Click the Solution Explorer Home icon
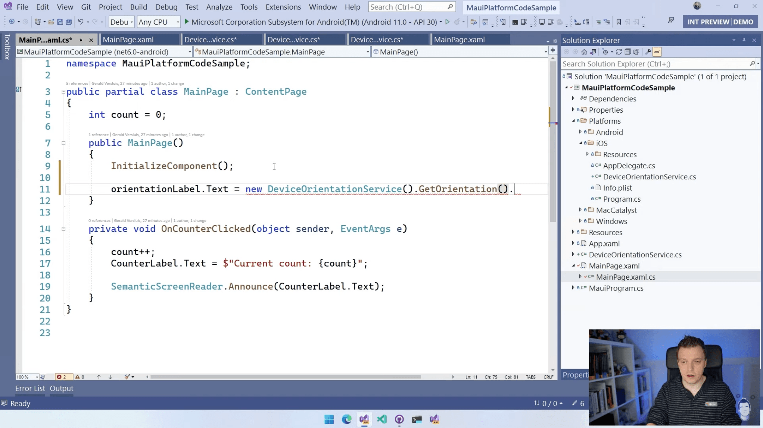The image size is (763, 428). [x=584, y=52]
